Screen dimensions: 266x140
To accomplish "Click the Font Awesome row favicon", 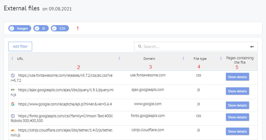I will [13, 75].
